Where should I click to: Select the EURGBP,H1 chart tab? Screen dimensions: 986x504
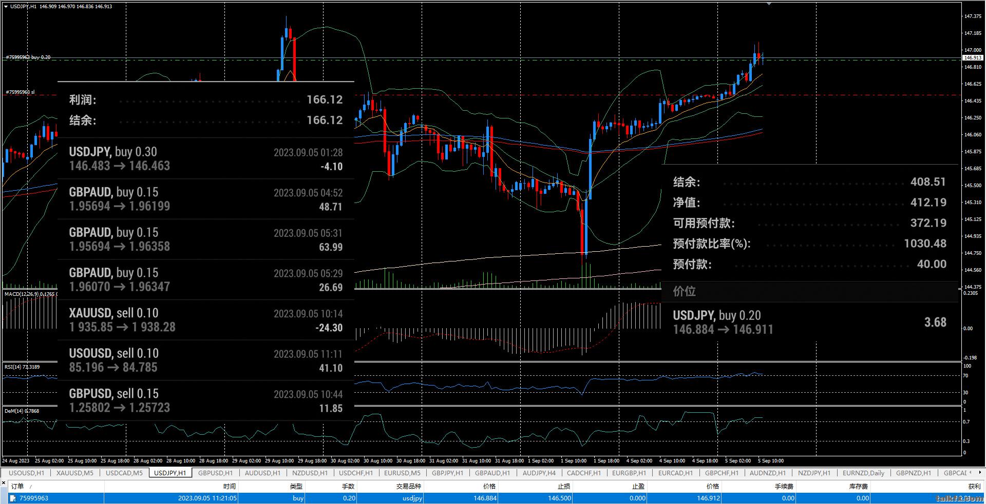click(x=629, y=473)
